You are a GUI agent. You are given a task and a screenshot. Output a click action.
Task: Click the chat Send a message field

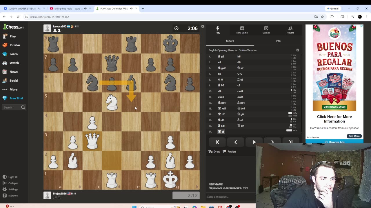click(230, 197)
